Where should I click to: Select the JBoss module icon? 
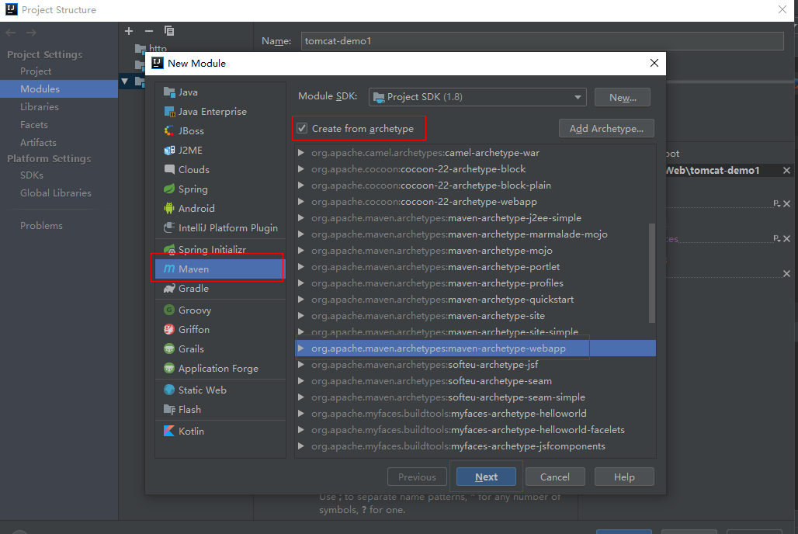point(169,131)
